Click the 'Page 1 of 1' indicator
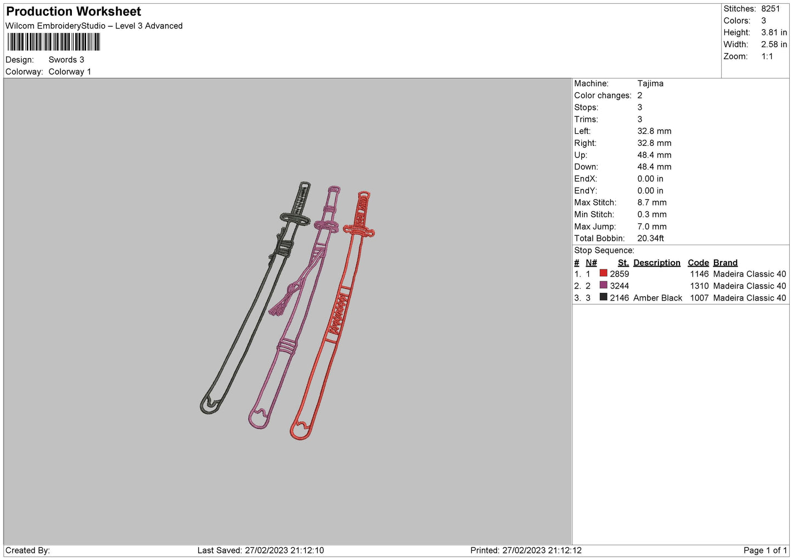This screenshot has height=560, width=793. [x=765, y=550]
